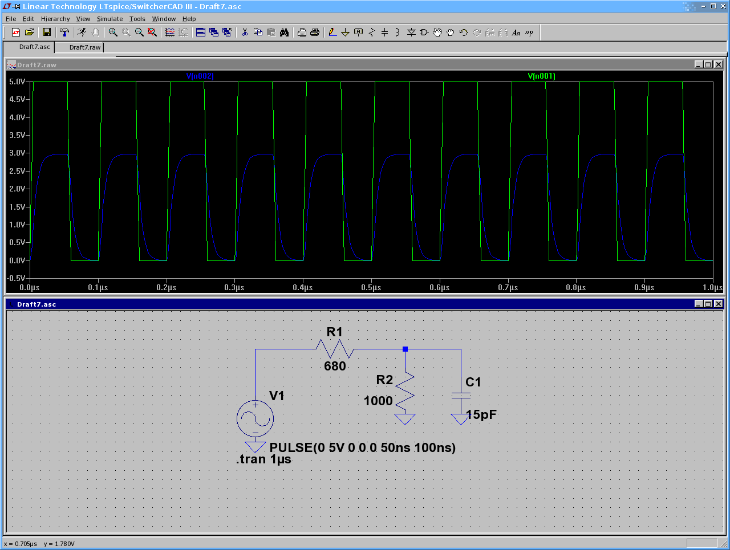730x550 pixels.
Task: Click the V(n002) trace label
Action: point(201,76)
